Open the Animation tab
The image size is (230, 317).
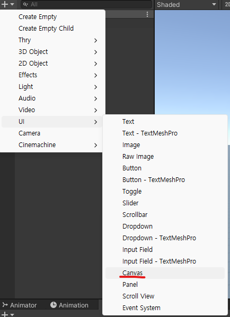69,305
